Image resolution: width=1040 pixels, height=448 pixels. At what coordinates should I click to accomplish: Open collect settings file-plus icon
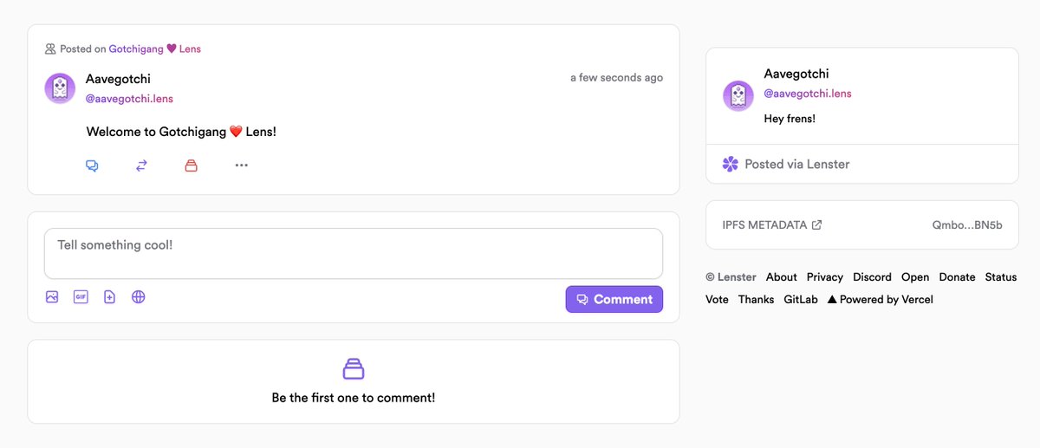point(109,297)
